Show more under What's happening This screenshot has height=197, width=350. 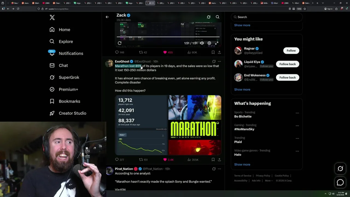242,164
